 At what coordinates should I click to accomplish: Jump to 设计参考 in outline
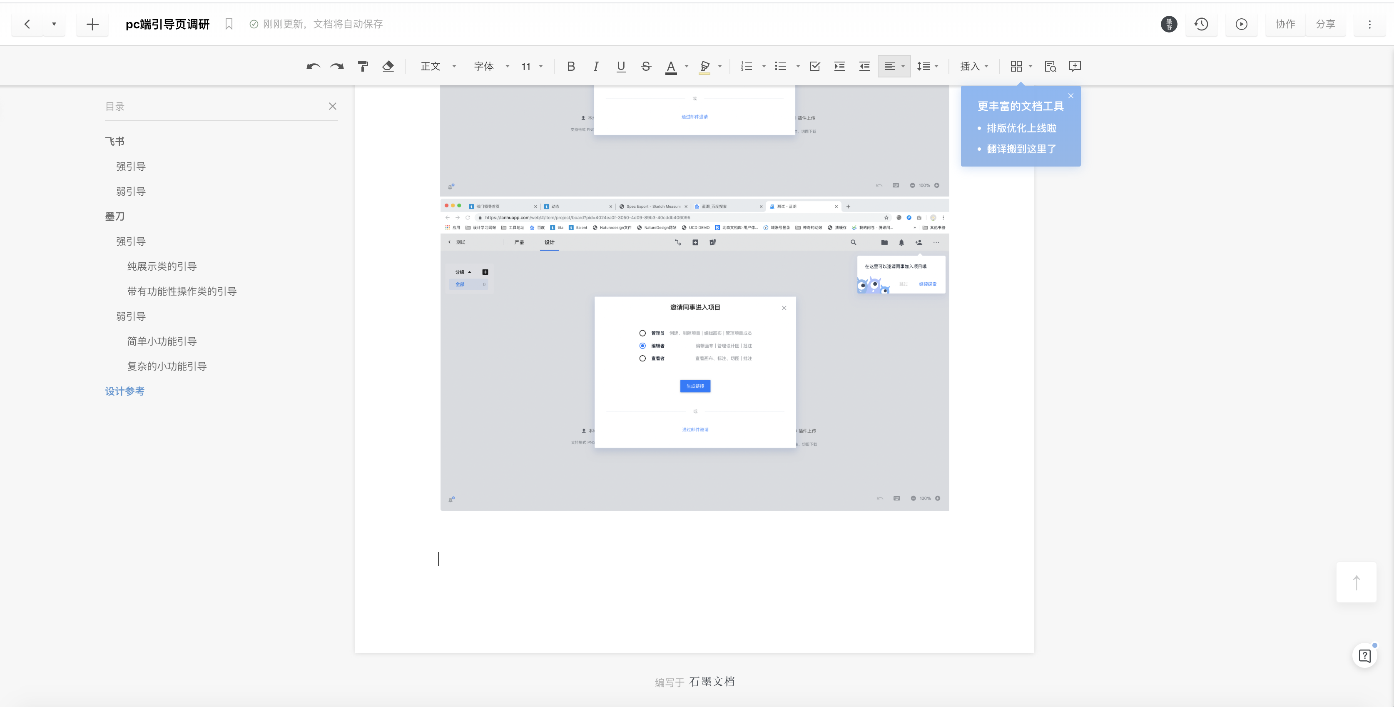point(124,391)
